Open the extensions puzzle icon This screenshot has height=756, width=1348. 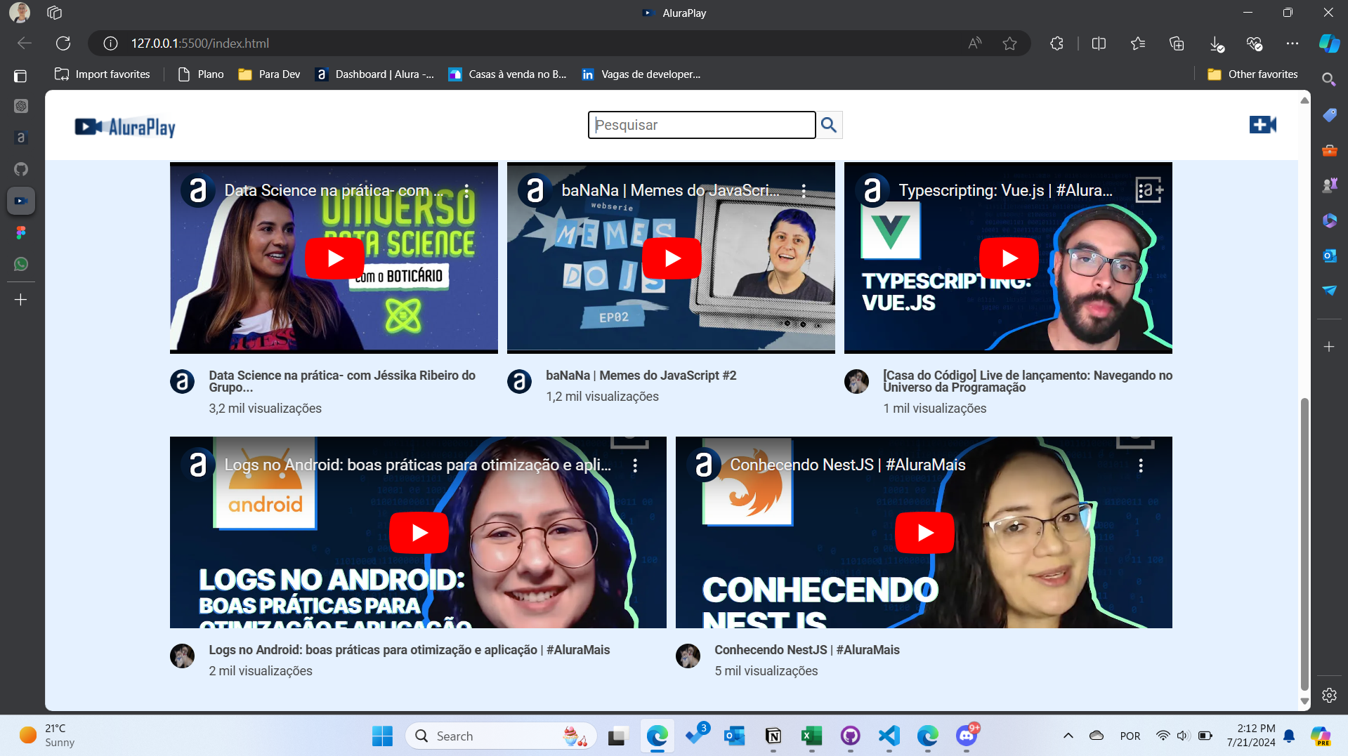pyautogui.click(x=1056, y=44)
